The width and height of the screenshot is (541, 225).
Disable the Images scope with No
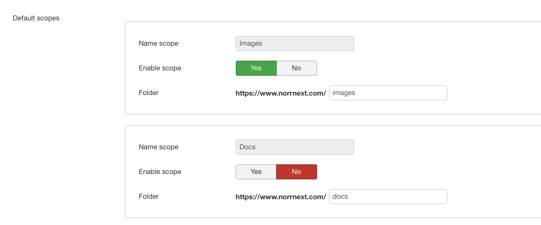pyautogui.click(x=297, y=68)
